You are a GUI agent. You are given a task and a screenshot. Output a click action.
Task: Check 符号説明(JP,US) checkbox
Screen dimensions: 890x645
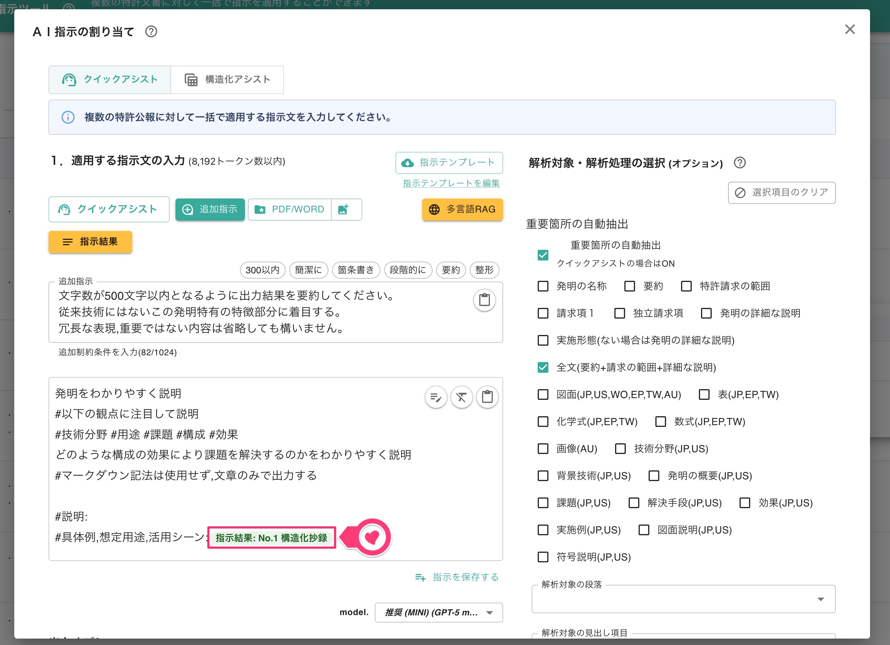pyautogui.click(x=543, y=557)
